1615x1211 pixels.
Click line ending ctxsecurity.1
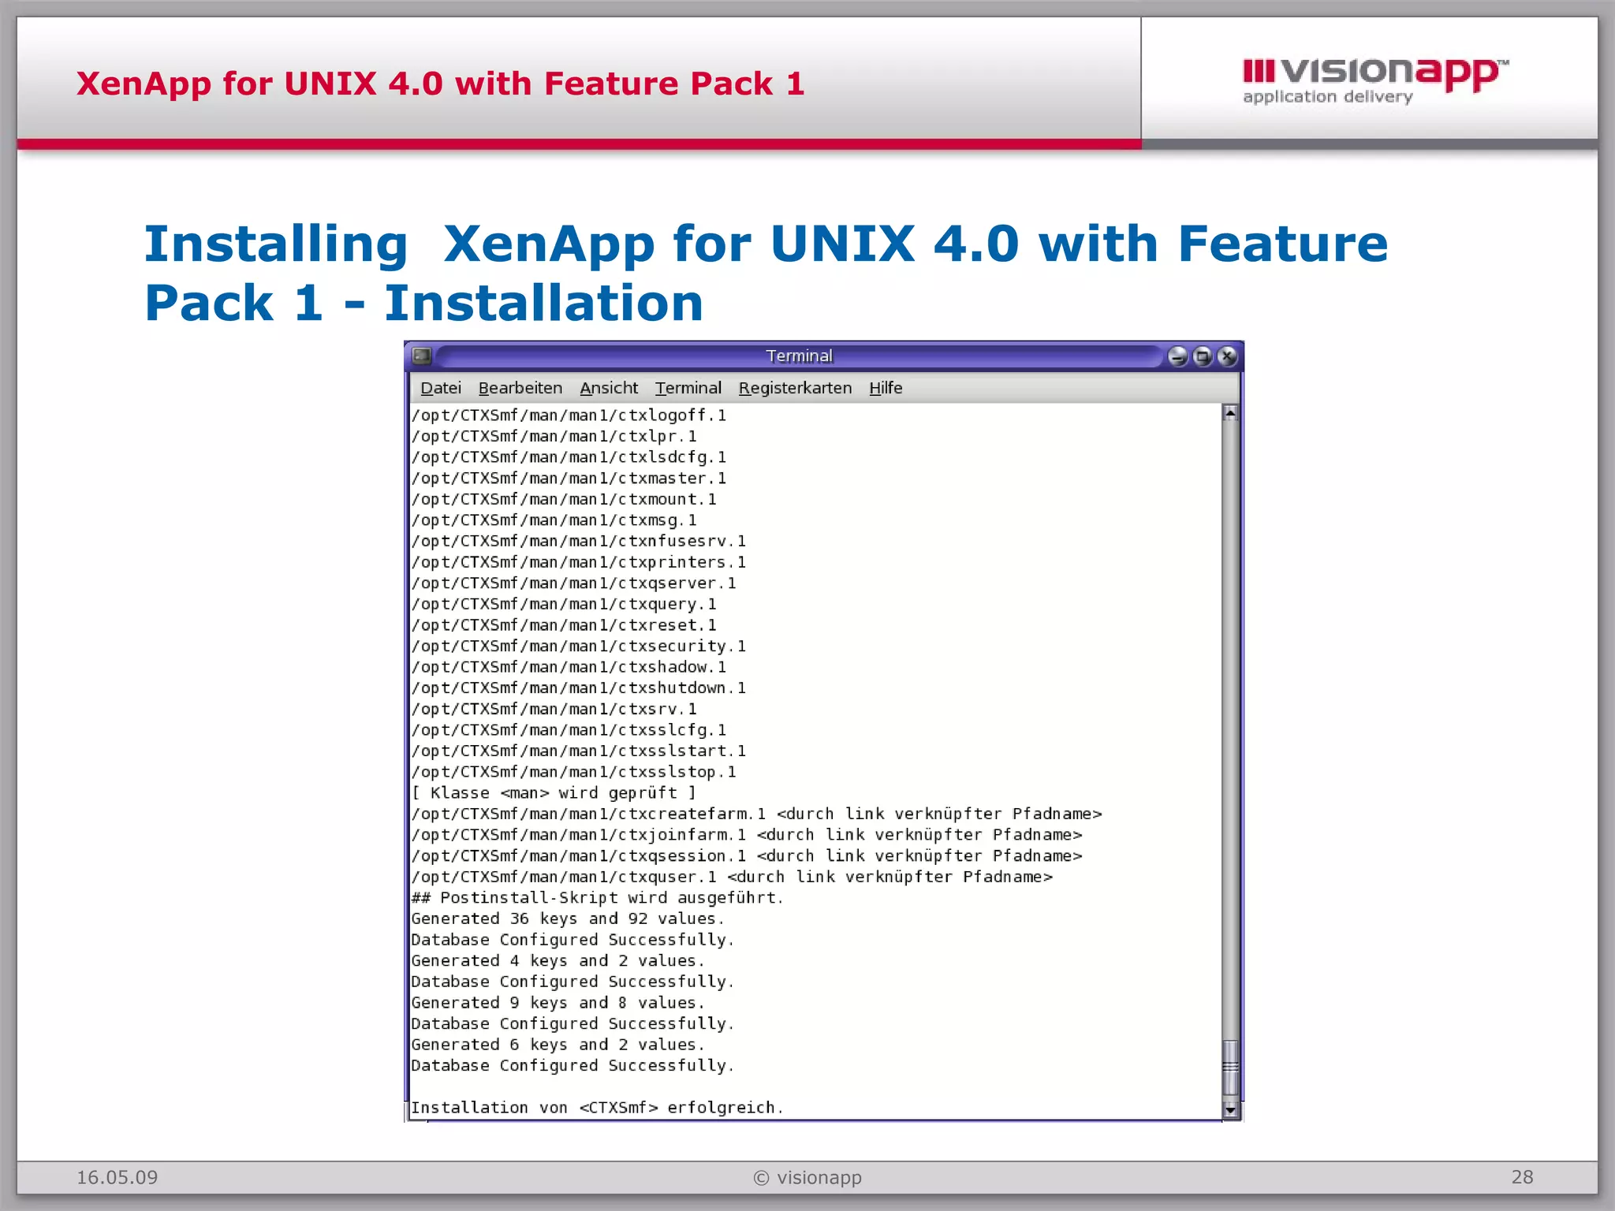pyautogui.click(x=579, y=646)
